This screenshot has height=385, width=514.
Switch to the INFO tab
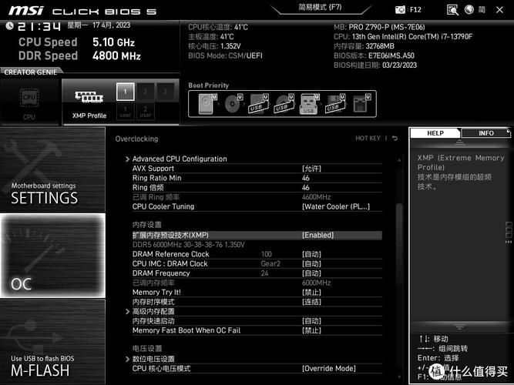tap(485, 133)
